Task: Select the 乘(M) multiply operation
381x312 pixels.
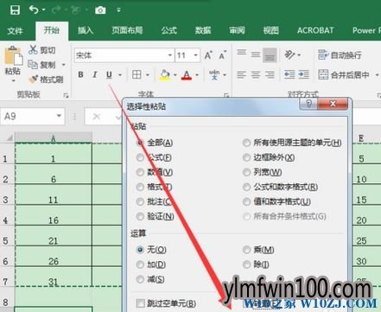Action: tap(258, 250)
